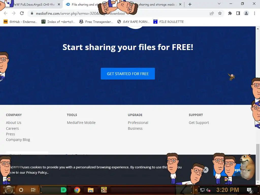
Task: Open the GitHub - Enderma bookmark
Action: coord(20,22)
